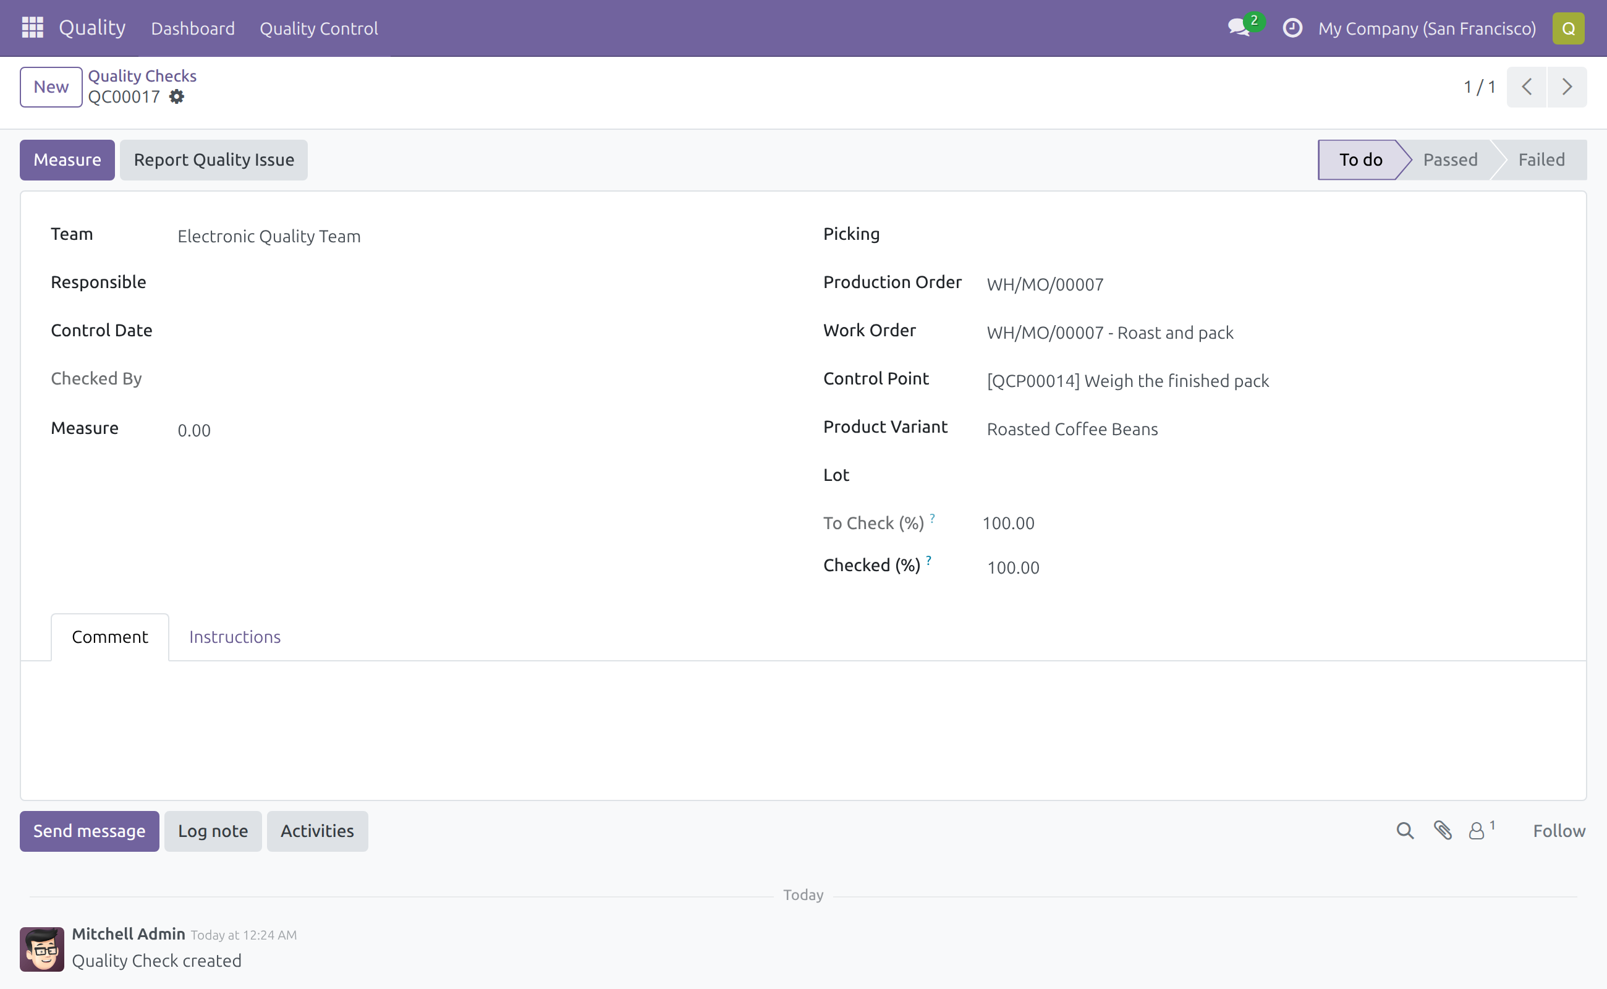Open the Activities button

click(317, 831)
